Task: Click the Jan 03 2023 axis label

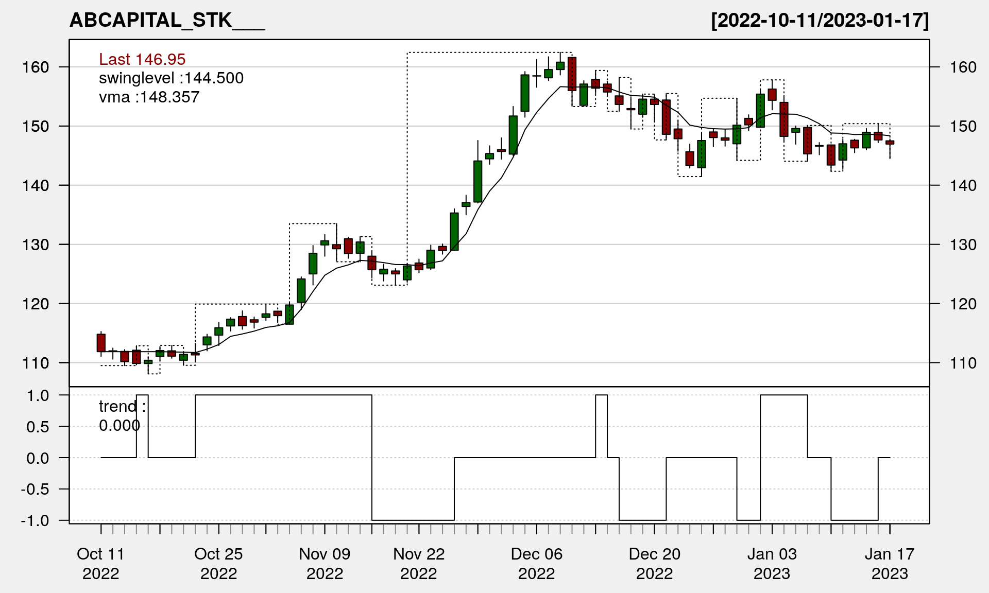Action: [772, 564]
